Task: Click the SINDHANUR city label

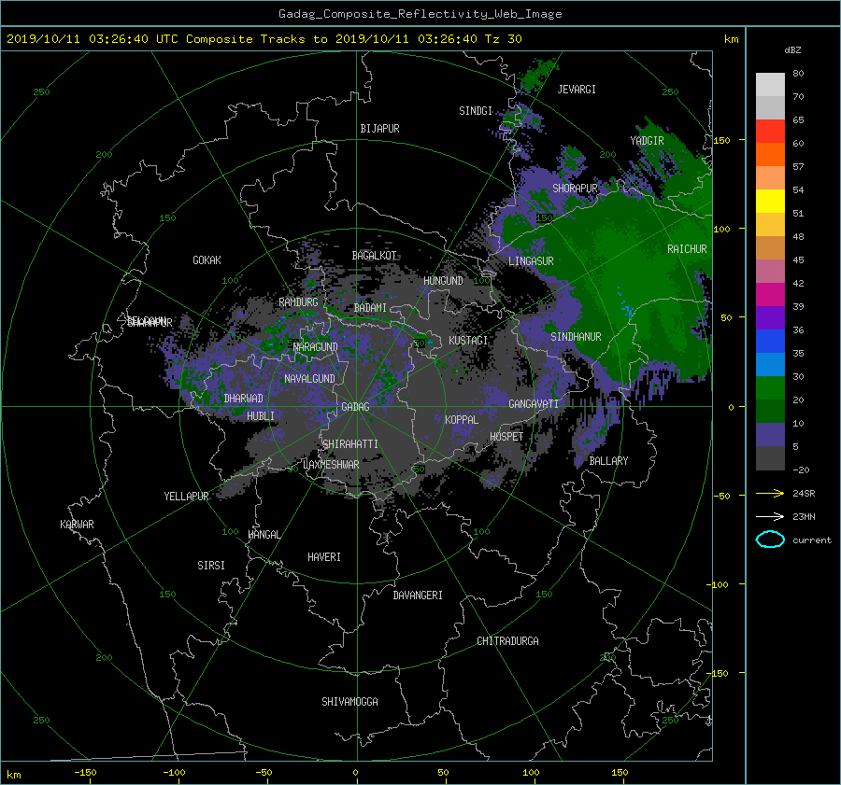Action: tap(576, 337)
